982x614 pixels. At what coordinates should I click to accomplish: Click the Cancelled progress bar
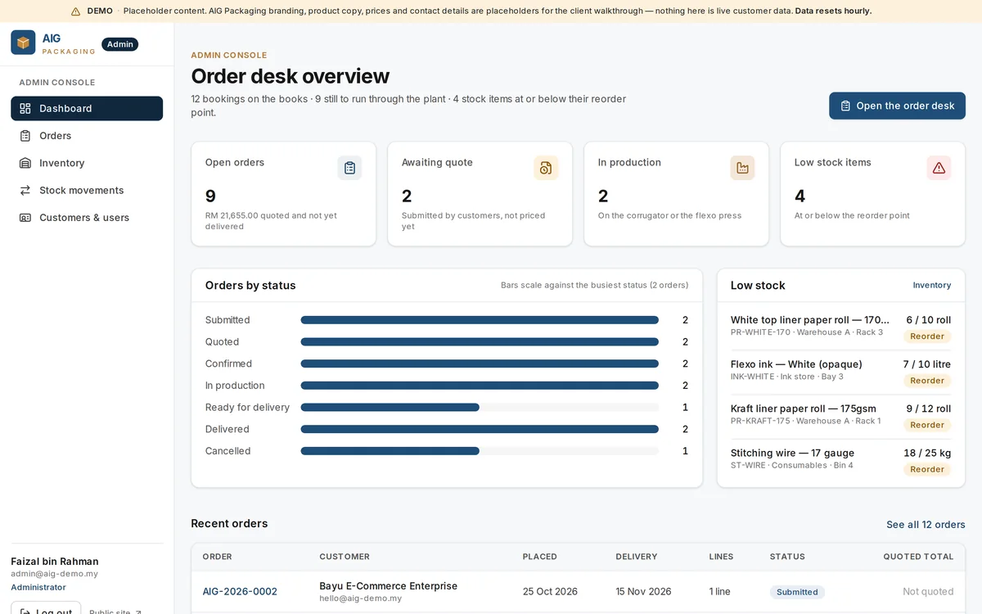(480, 451)
